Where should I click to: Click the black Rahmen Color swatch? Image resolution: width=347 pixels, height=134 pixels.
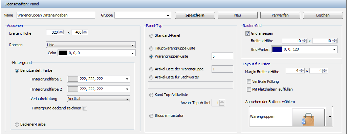pos(63,53)
